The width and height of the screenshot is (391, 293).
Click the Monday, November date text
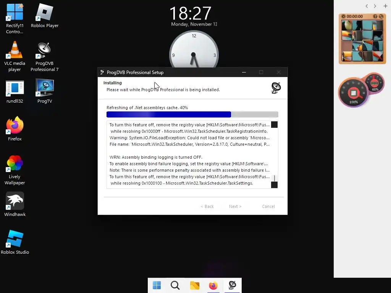point(194,24)
